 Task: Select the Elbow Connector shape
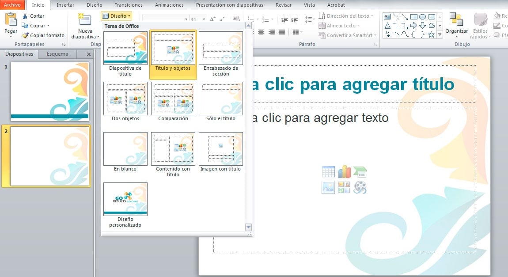[396, 26]
